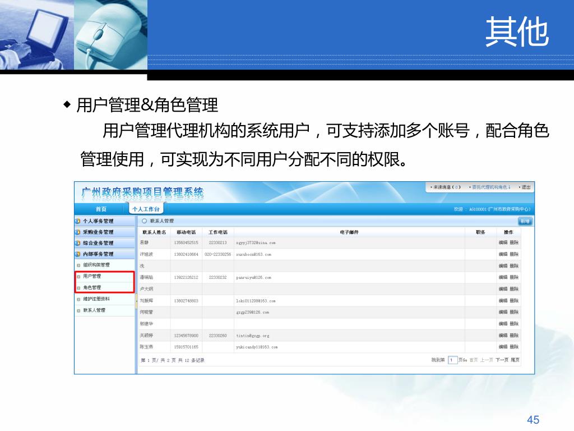This screenshot has height=431, width=574.
Task: Click mobile number 13922126212
Action: 186,277
